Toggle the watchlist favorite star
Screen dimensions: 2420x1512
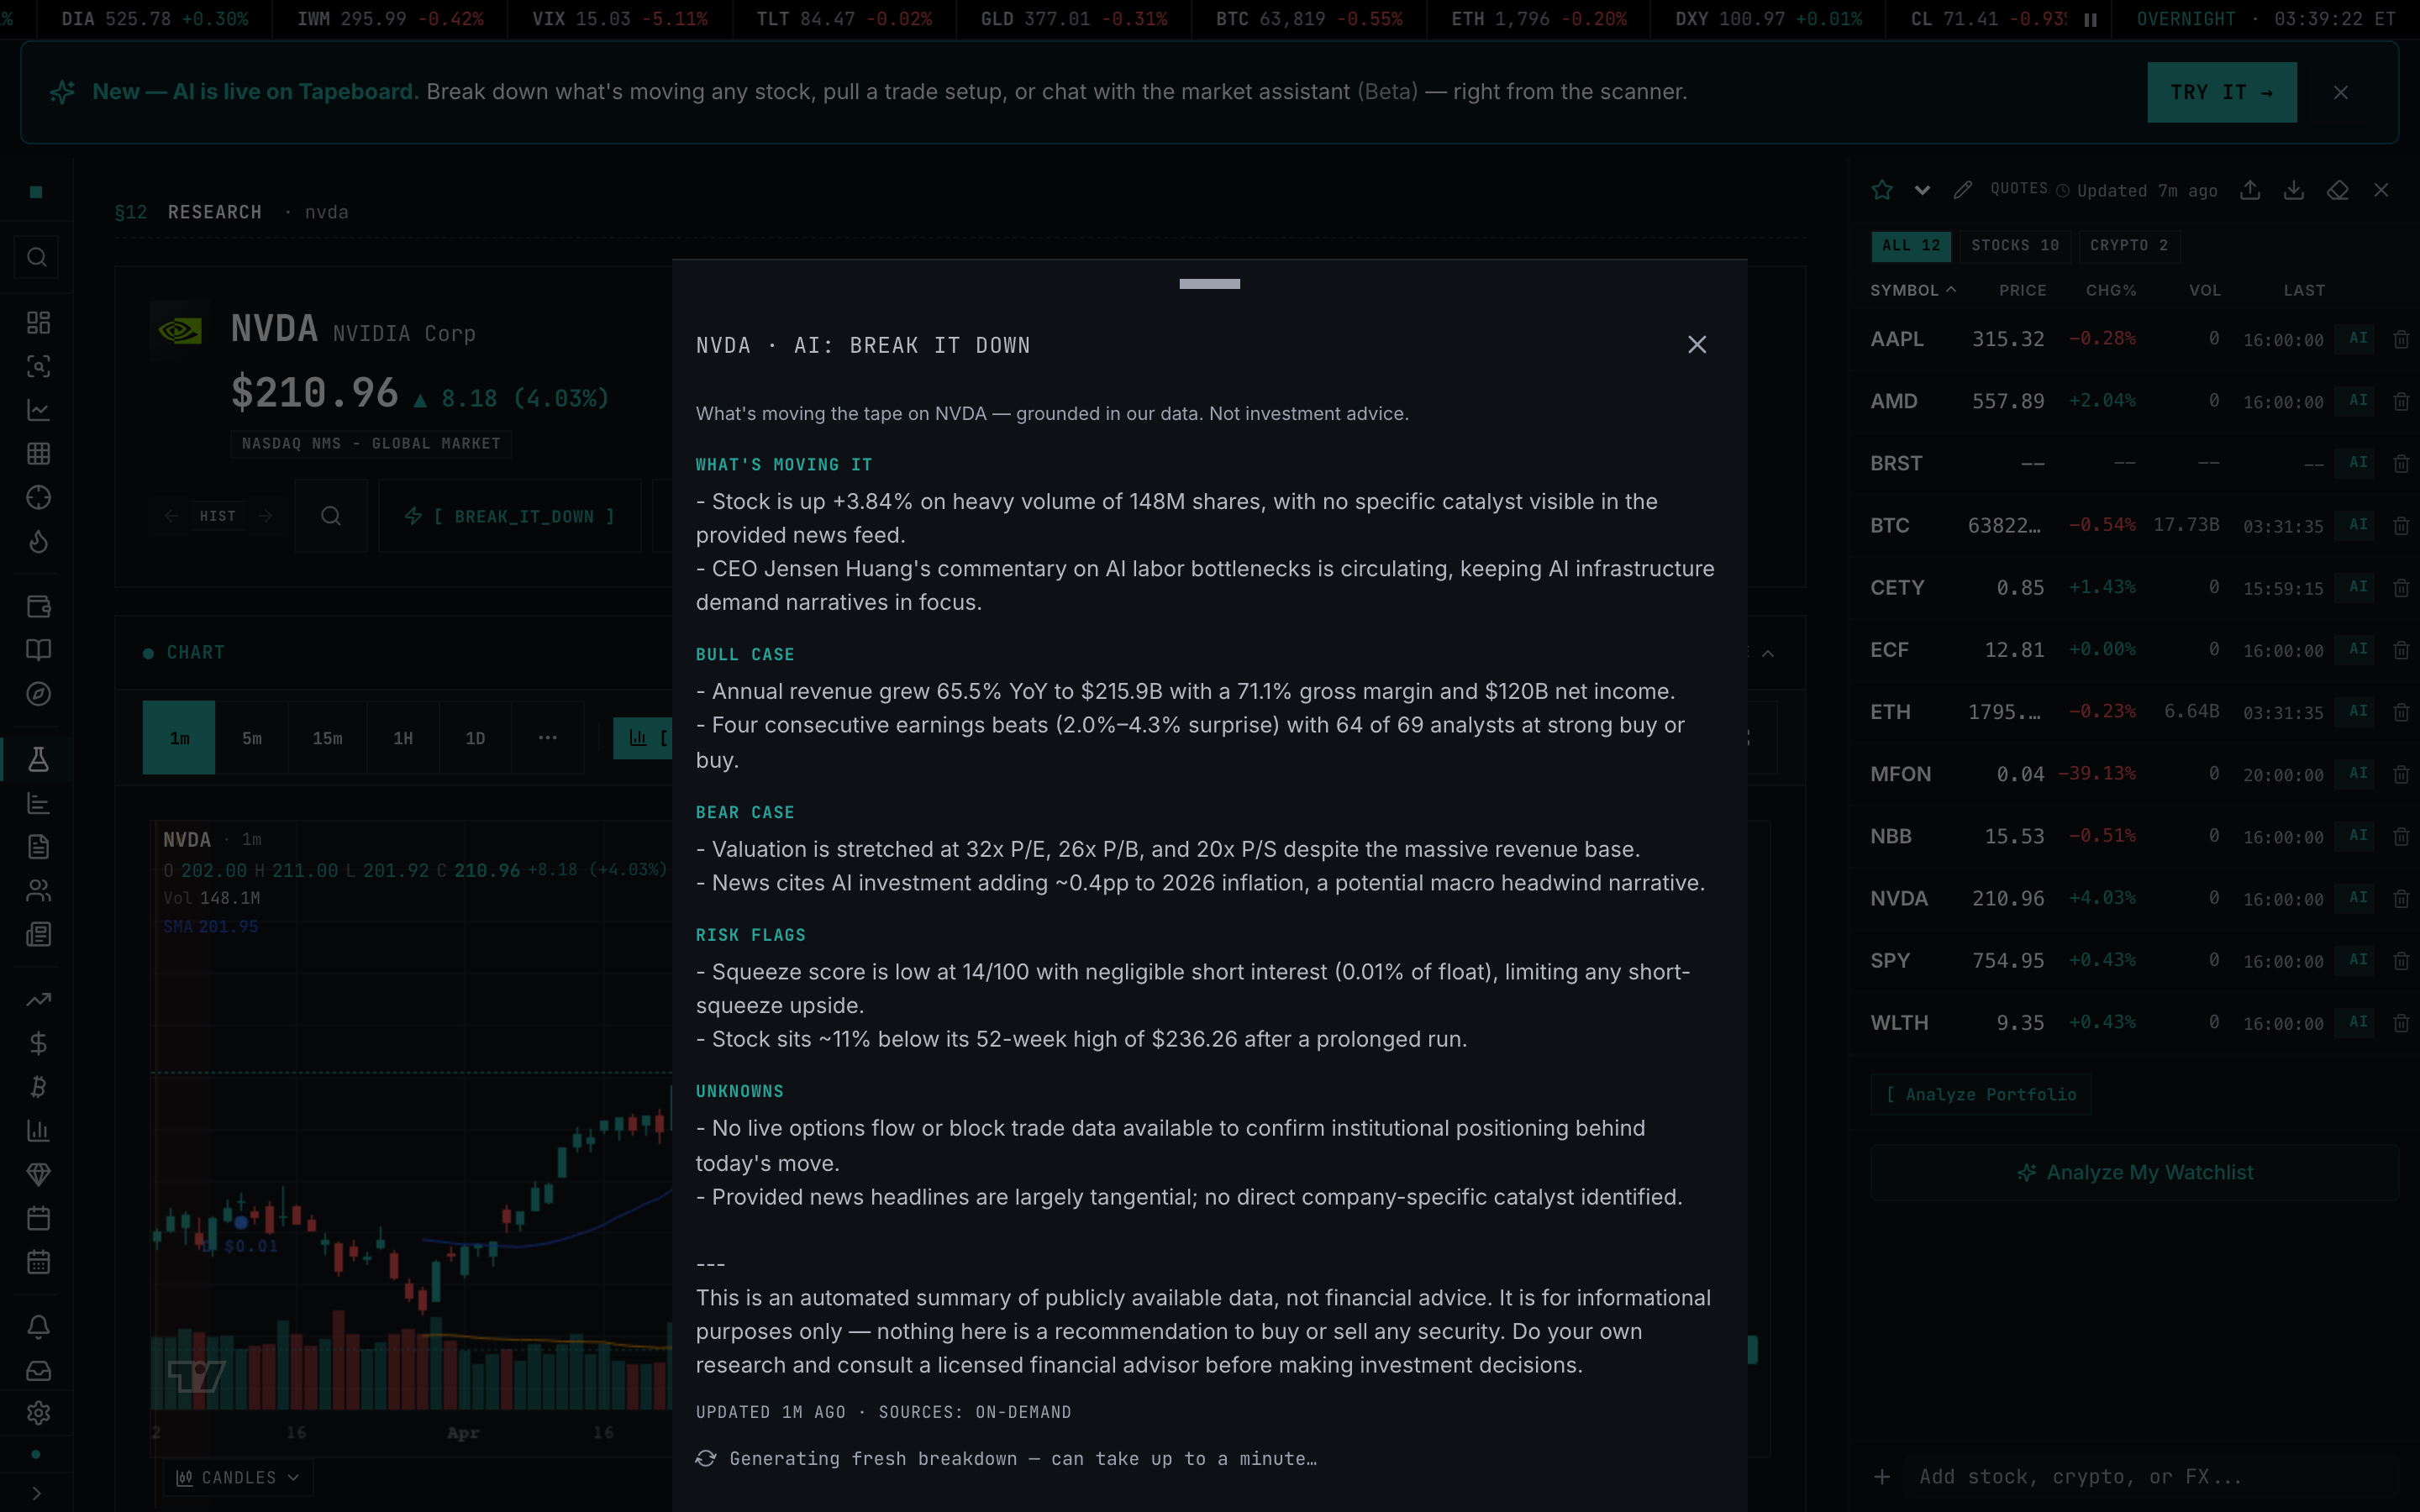1882,190
